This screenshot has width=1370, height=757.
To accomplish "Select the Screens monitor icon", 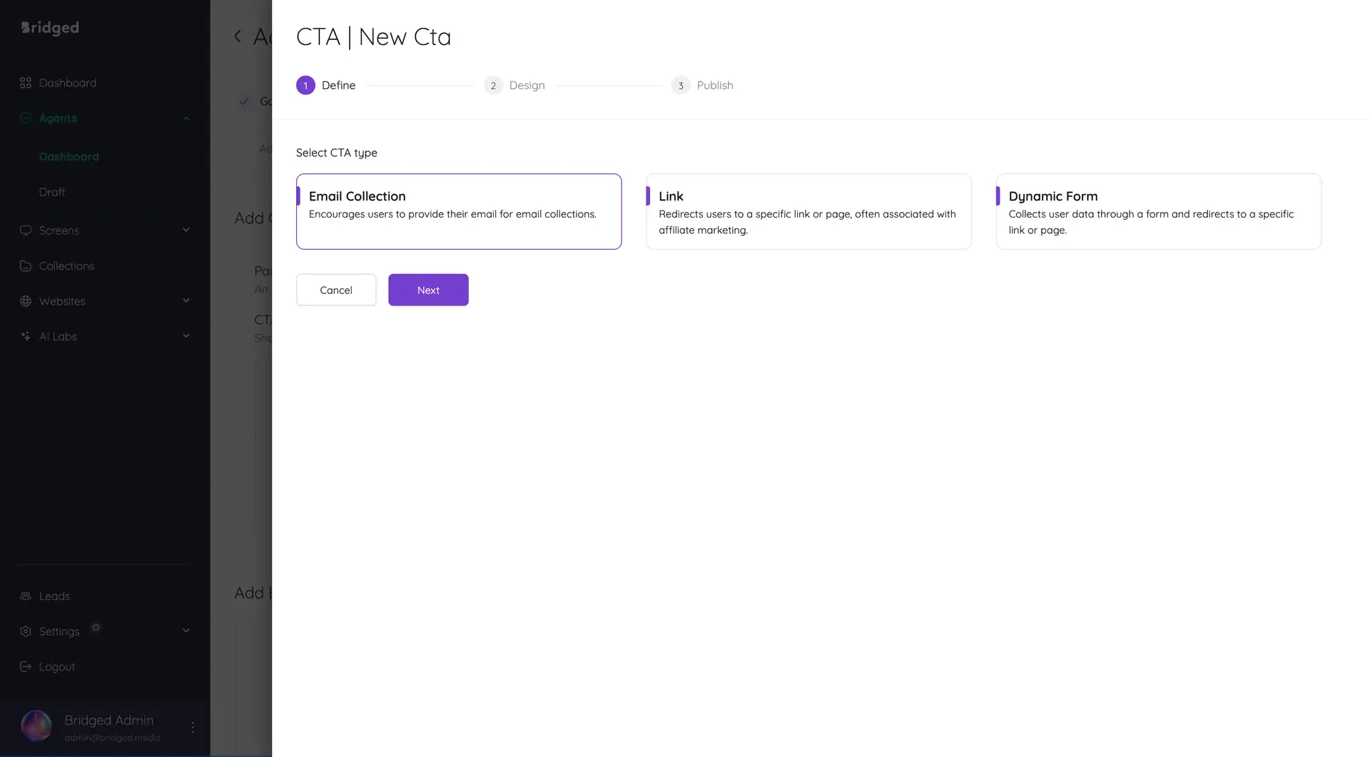I will click(26, 230).
